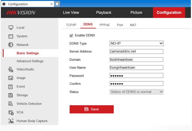Image resolution: width=192 pixels, height=131 pixels.
Task: Expand the Status dropdown field
Action: [x=136, y=92]
